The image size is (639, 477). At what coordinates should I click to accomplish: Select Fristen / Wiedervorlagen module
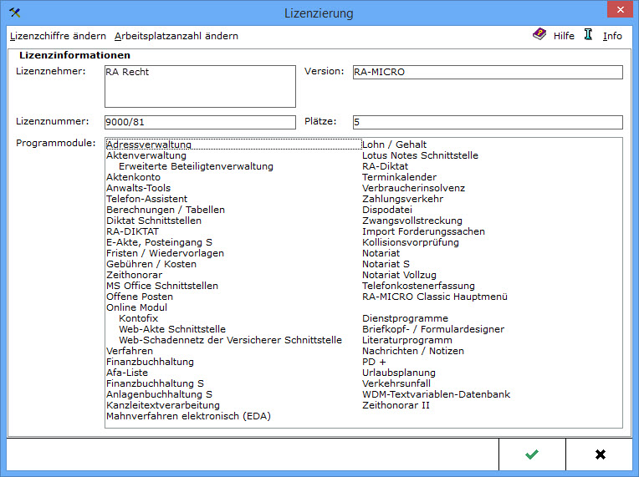click(x=165, y=253)
